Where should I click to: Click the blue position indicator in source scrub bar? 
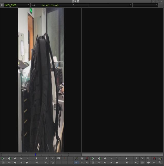36,154
